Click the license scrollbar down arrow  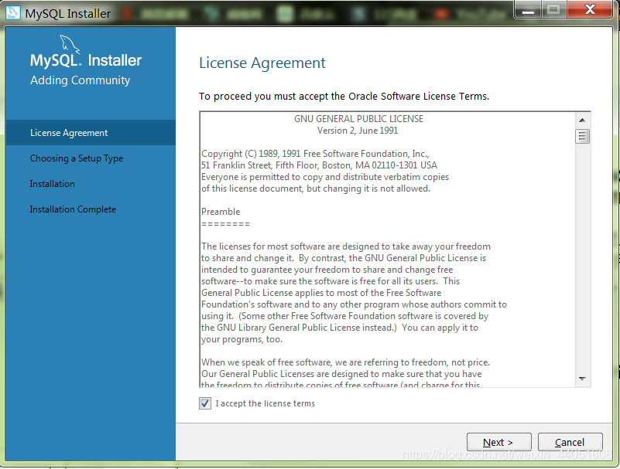click(x=582, y=379)
